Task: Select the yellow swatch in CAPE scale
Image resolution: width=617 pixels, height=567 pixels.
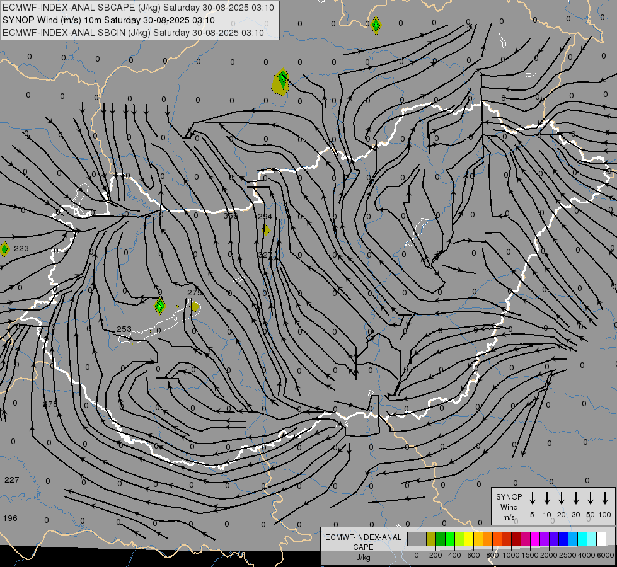Action: point(469,539)
